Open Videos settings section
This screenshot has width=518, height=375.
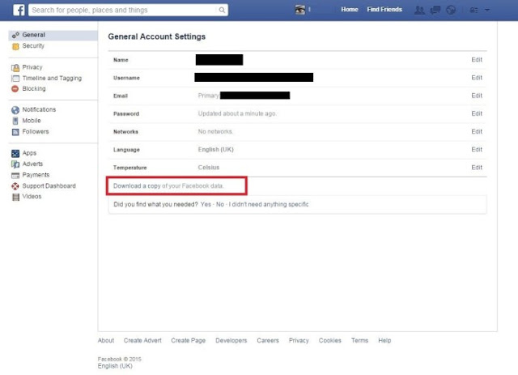(32, 197)
